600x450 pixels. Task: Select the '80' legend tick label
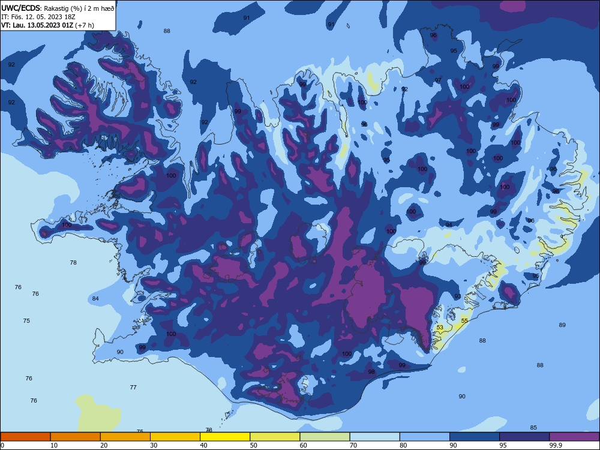[x=404, y=445]
